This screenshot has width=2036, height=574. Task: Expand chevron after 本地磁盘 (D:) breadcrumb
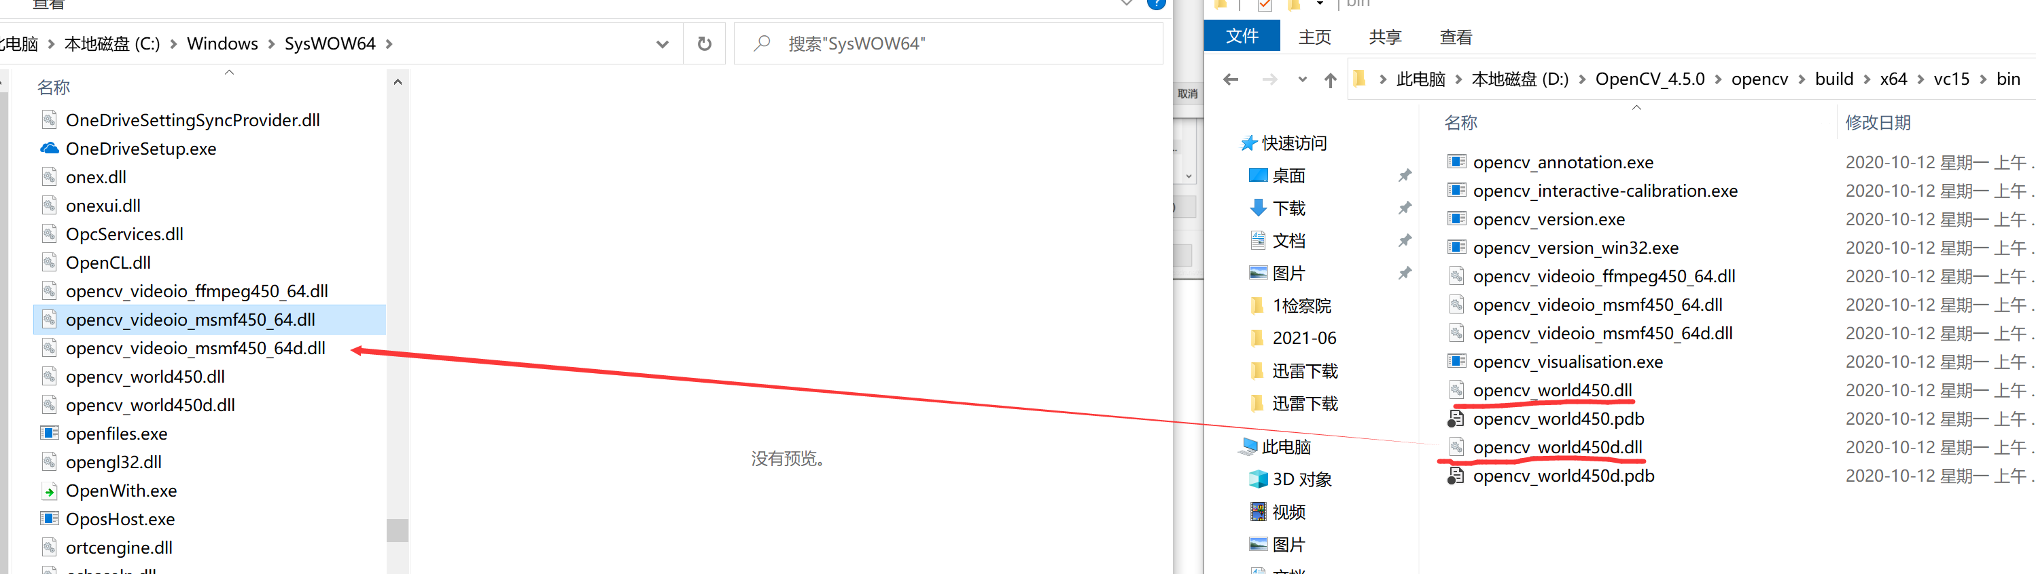click(x=1581, y=79)
